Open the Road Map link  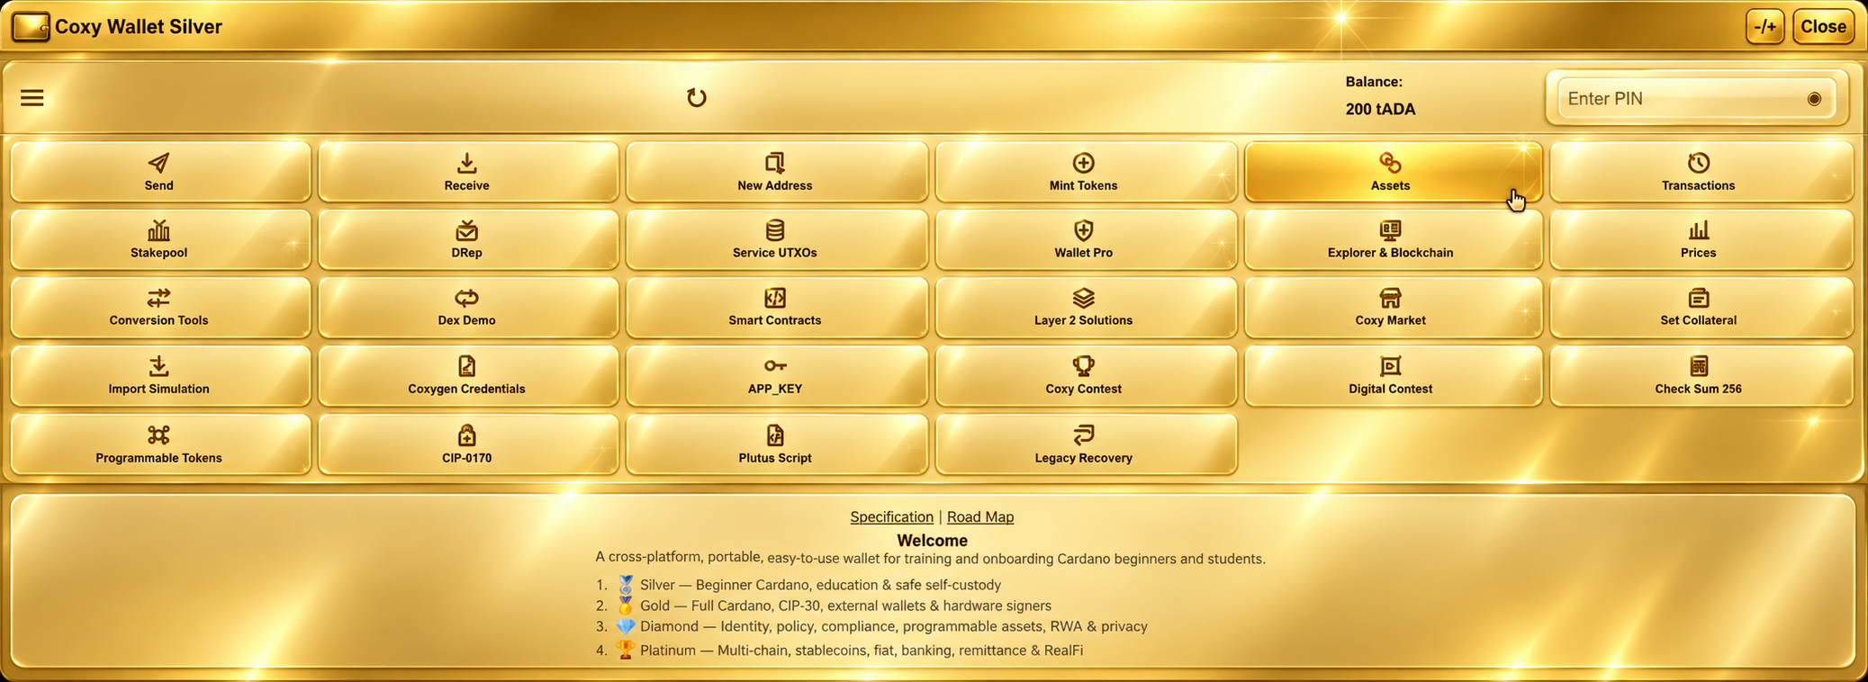[979, 516]
